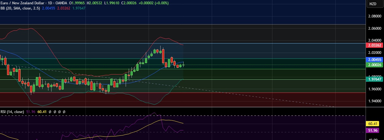
Task: Select the green 2.00026 last price label
Action: 375,65
